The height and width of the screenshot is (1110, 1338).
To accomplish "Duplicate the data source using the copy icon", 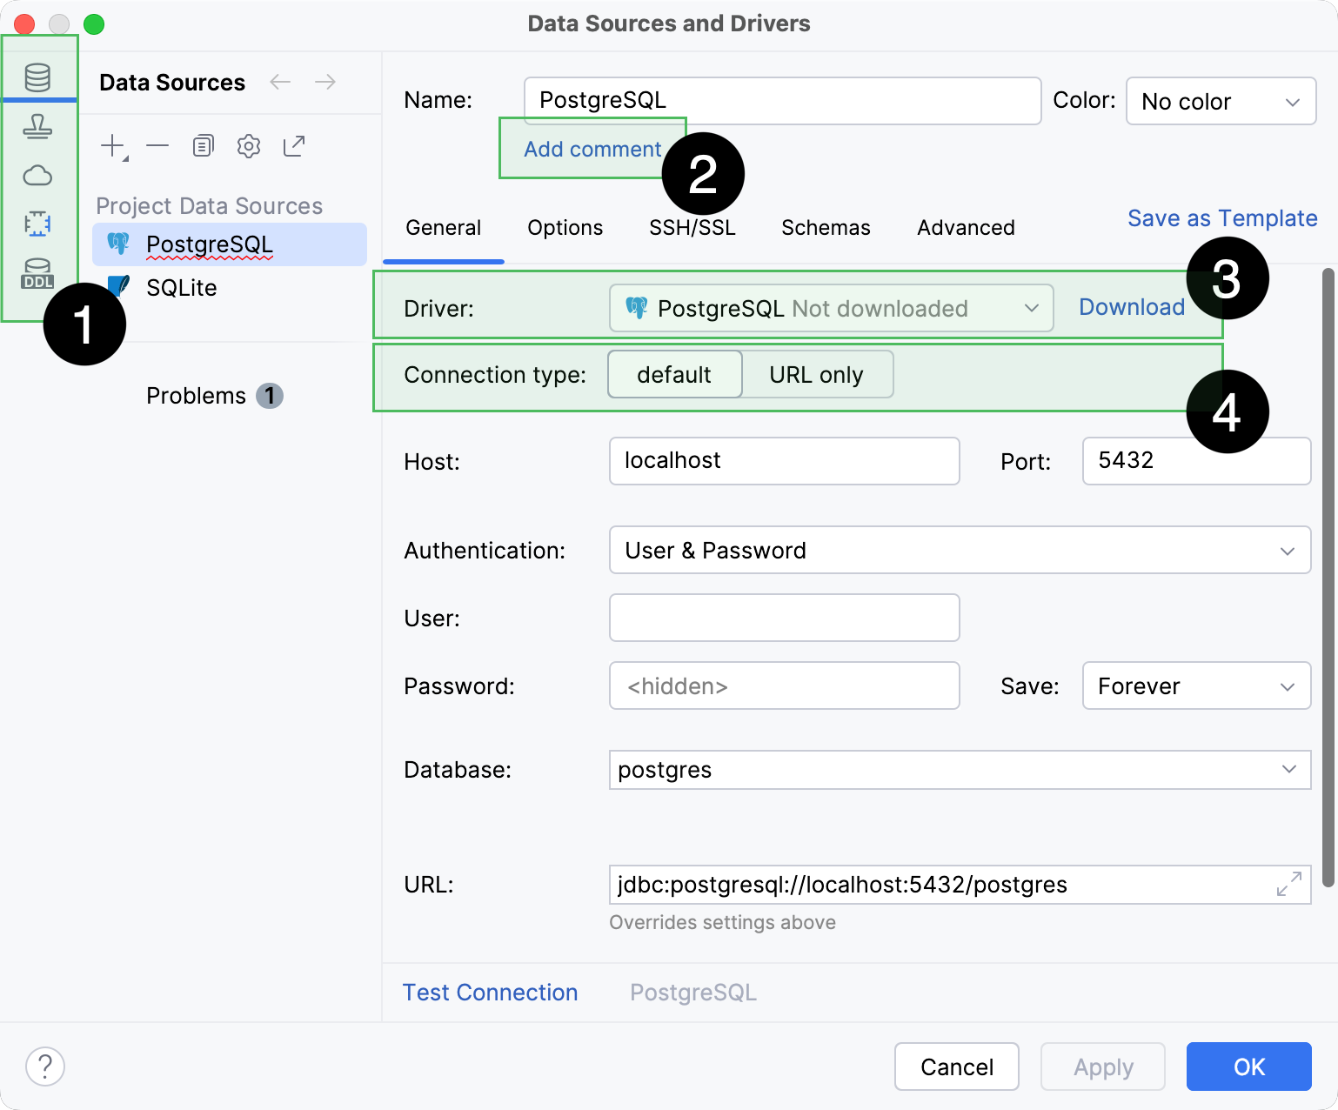I will point(203,145).
